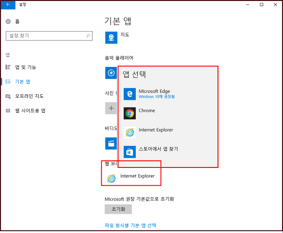Click the Apps and features list icon
This screenshot has width=283, height=233.
click(x=8, y=67)
